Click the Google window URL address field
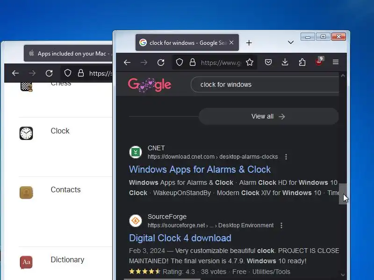This screenshot has height=280, width=374. point(221,63)
